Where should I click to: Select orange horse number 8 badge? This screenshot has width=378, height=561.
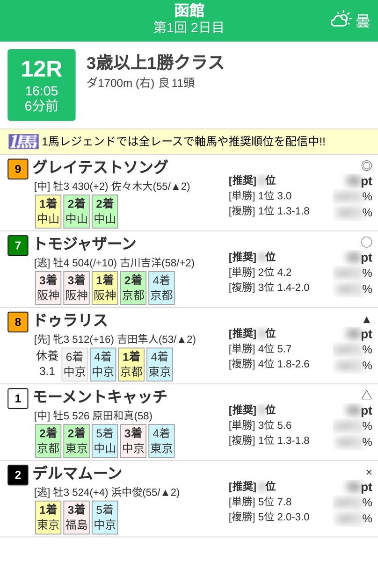pyautogui.click(x=18, y=322)
